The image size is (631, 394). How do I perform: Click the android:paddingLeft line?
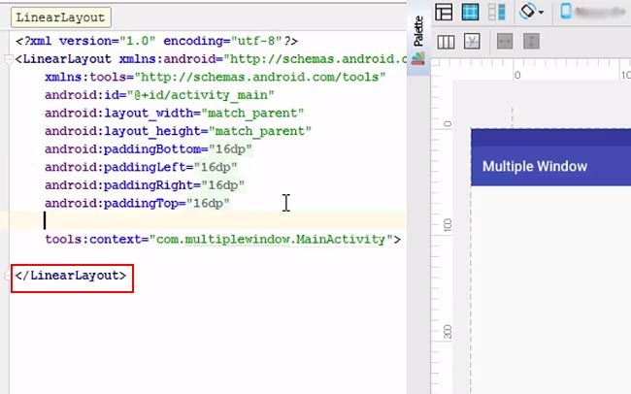click(141, 167)
